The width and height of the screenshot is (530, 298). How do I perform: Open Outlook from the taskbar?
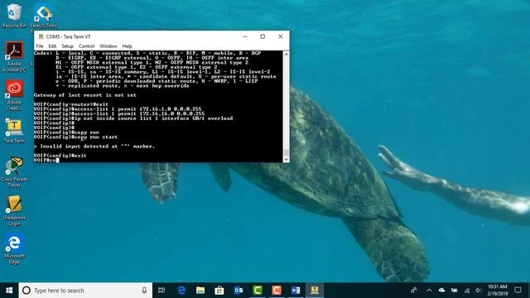[238, 291]
